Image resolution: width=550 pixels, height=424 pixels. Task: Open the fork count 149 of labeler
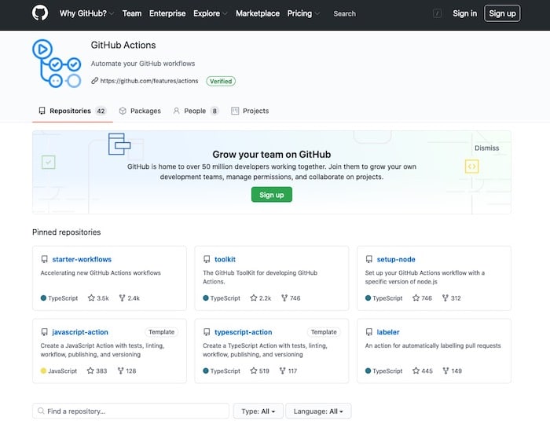(452, 371)
